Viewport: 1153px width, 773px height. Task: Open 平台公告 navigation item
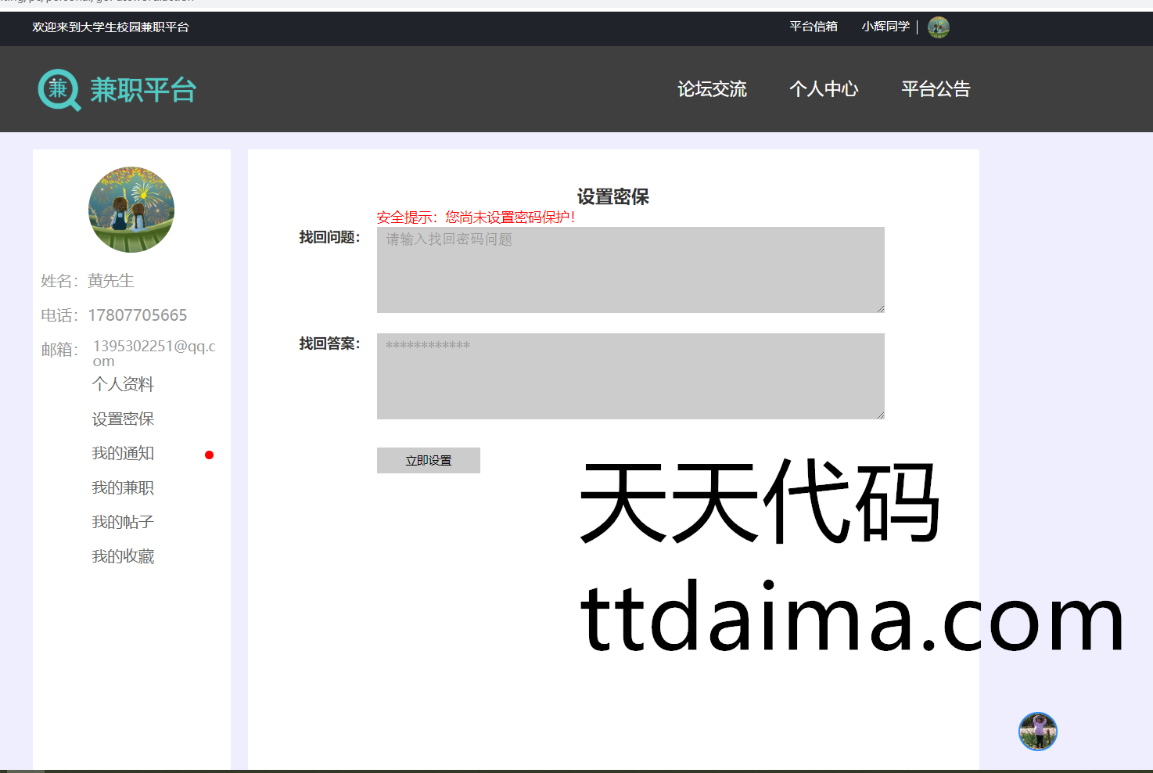click(936, 89)
